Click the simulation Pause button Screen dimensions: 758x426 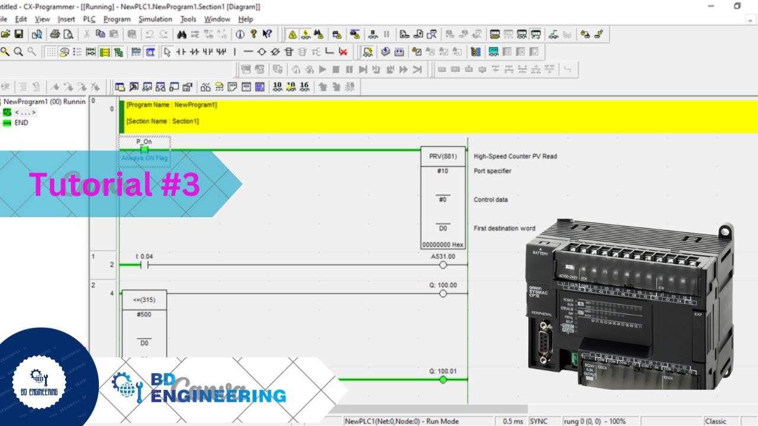(349, 69)
